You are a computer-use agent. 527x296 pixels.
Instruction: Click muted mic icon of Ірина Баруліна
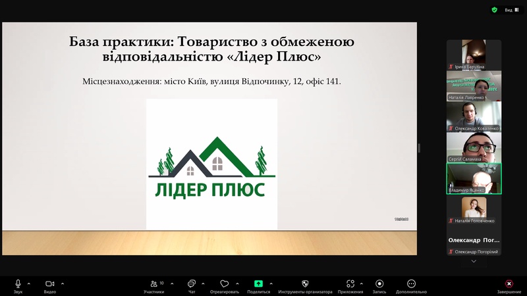pyautogui.click(x=451, y=67)
